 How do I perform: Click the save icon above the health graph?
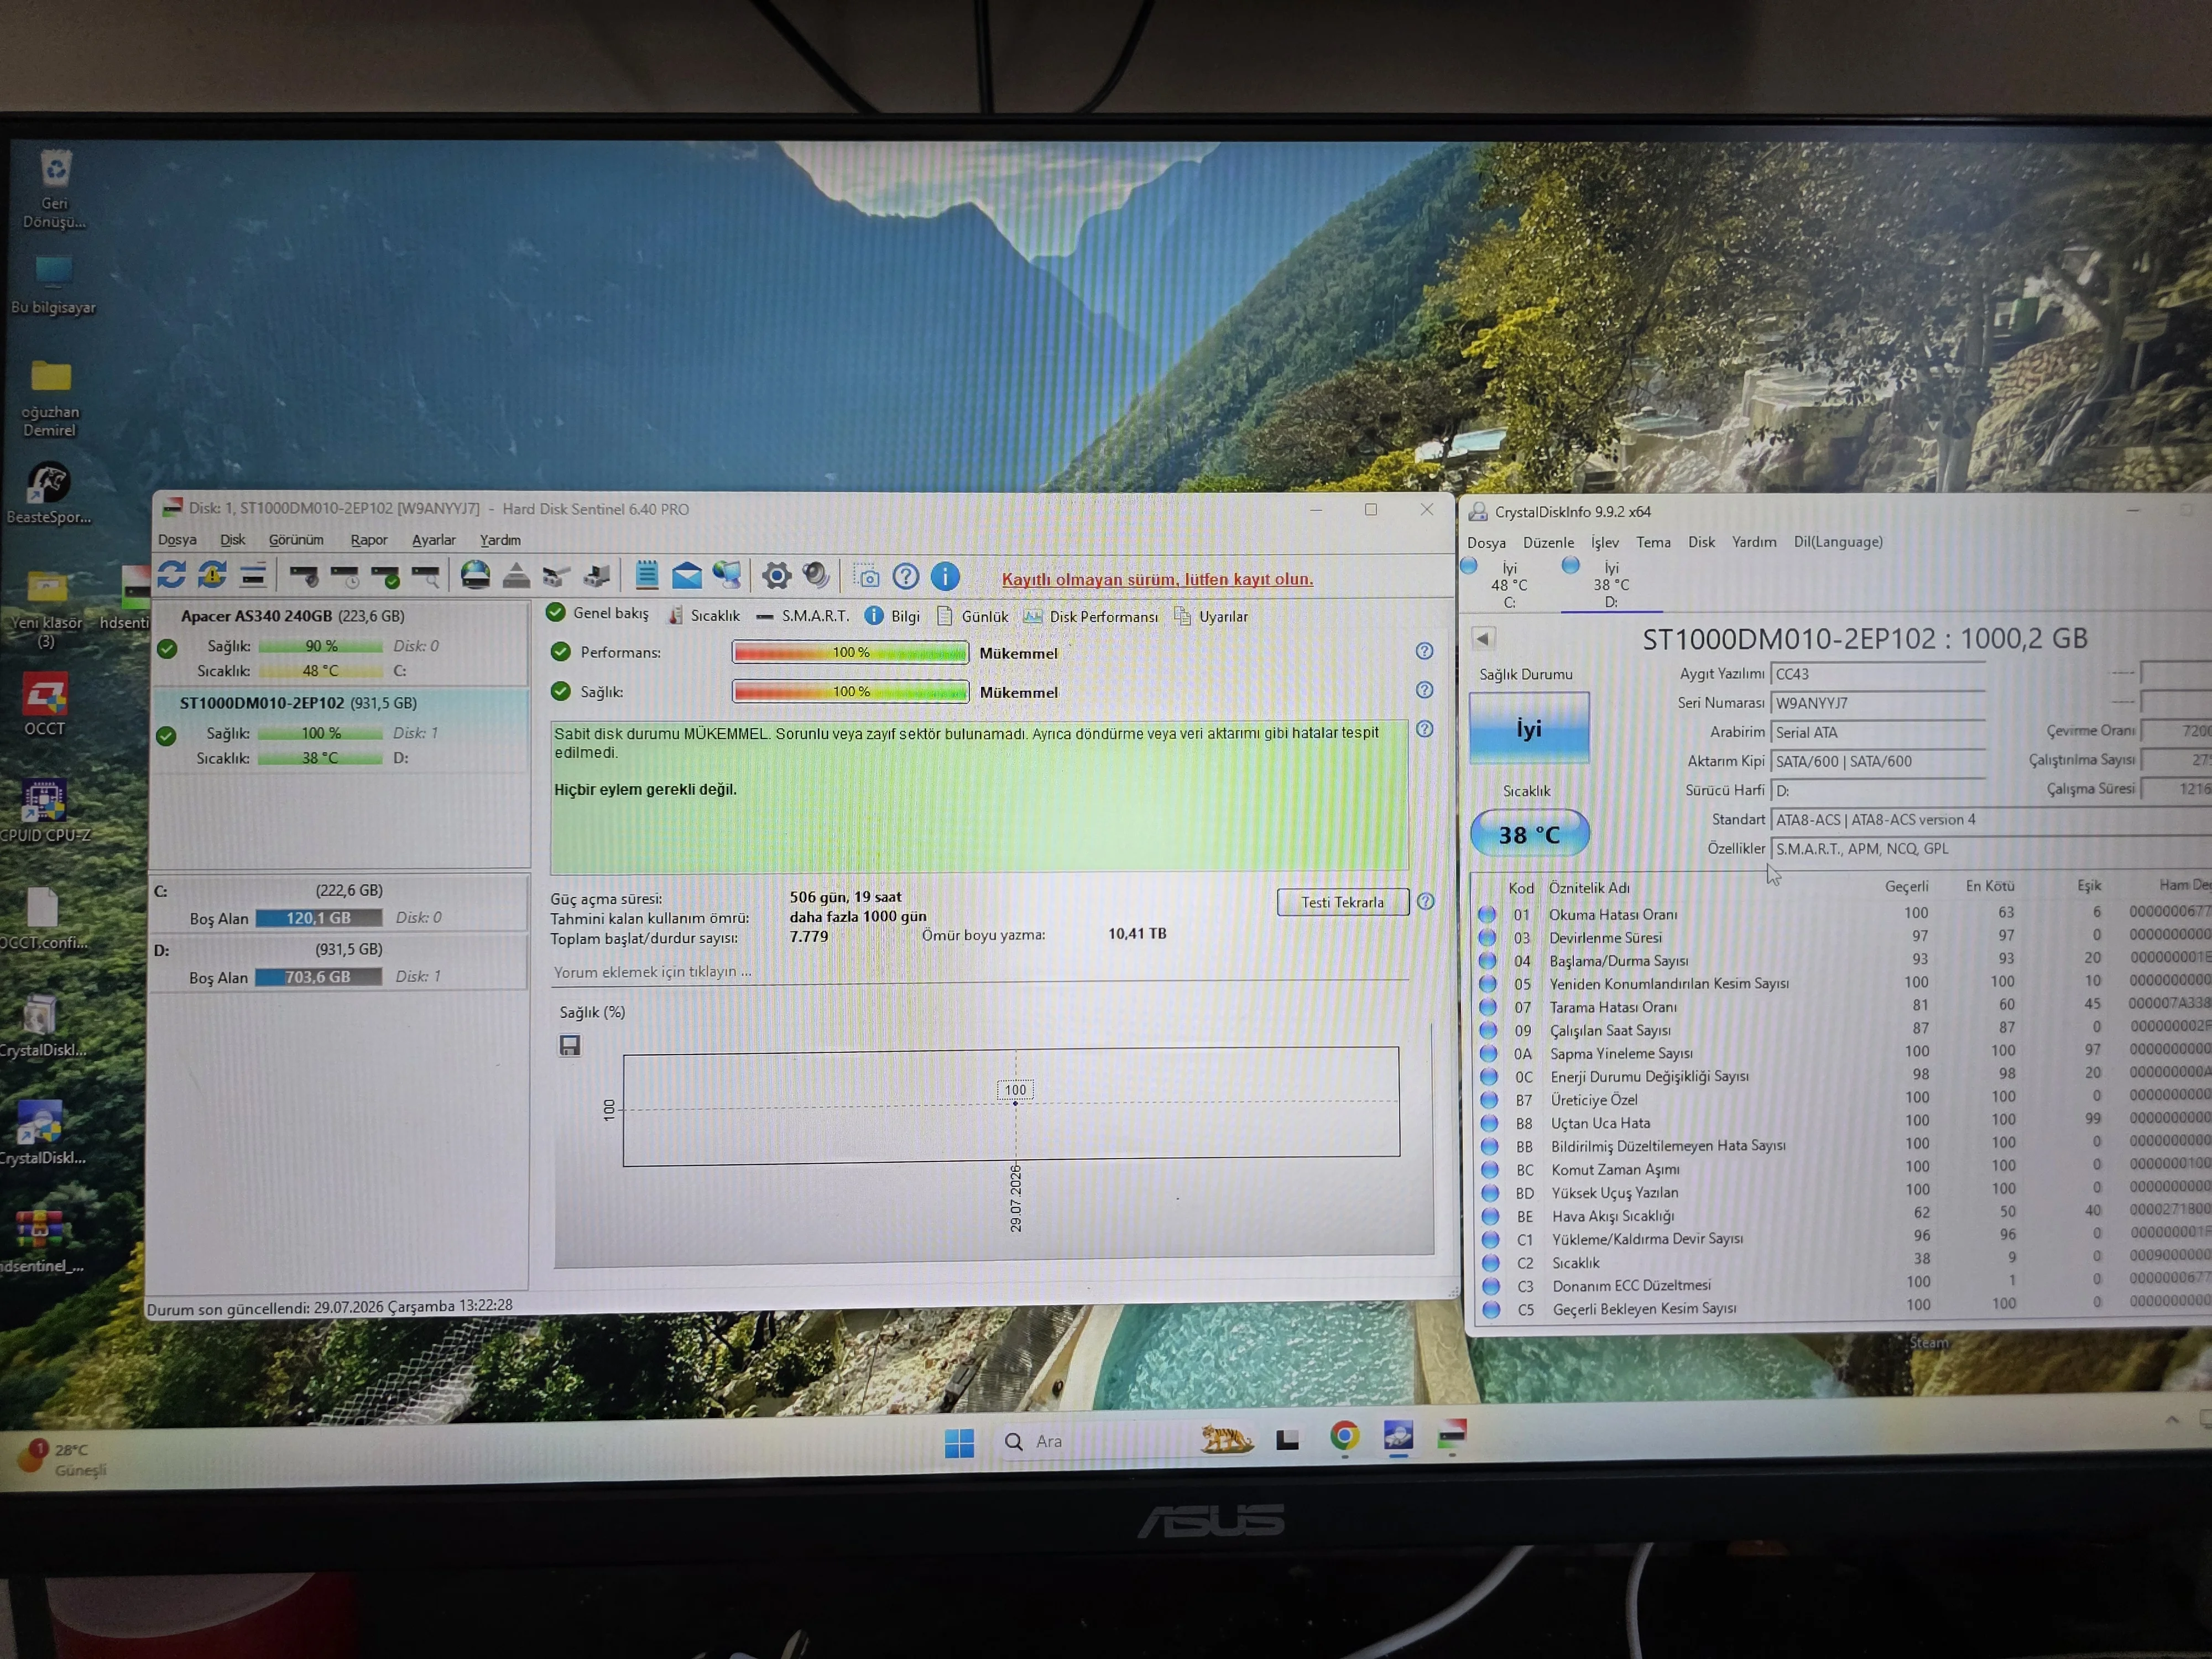(570, 1045)
